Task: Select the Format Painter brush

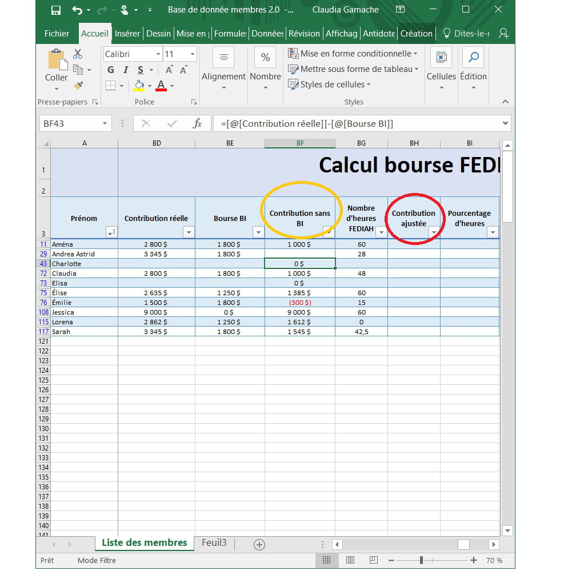Action: [78, 85]
